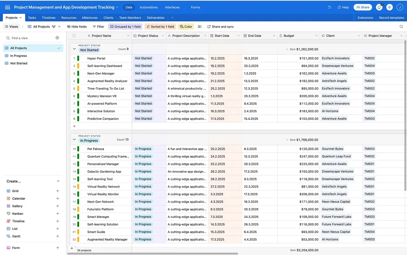Open the Budget column dropdown
The image size is (407, 255).
tap(316, 36)
